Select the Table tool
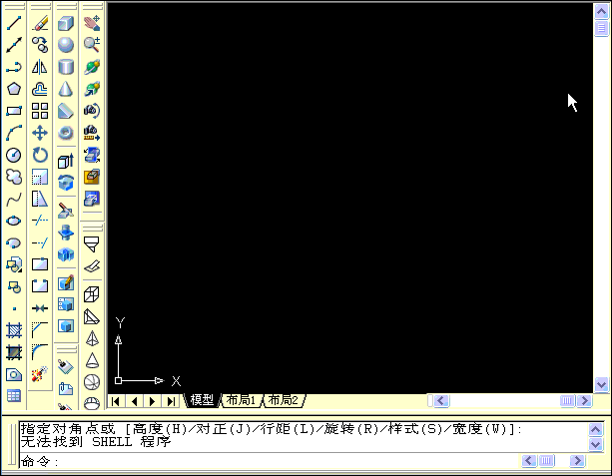The width and height of the screenshot is (612, 476). pos(14,396)
